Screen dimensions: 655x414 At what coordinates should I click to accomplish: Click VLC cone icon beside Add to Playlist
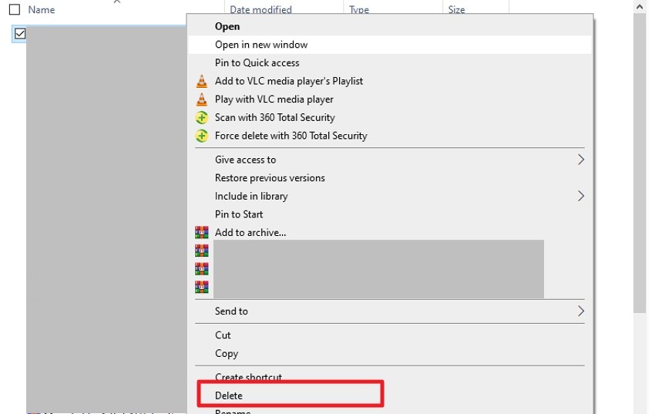201,81
